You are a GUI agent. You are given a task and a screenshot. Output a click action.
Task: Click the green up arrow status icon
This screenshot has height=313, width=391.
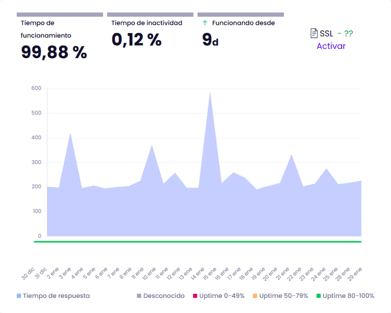(205, 23)
